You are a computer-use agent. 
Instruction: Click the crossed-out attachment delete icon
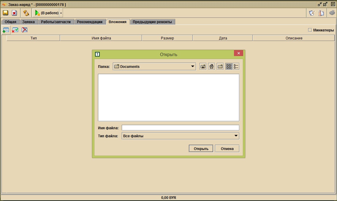click(x=25, y=30)
